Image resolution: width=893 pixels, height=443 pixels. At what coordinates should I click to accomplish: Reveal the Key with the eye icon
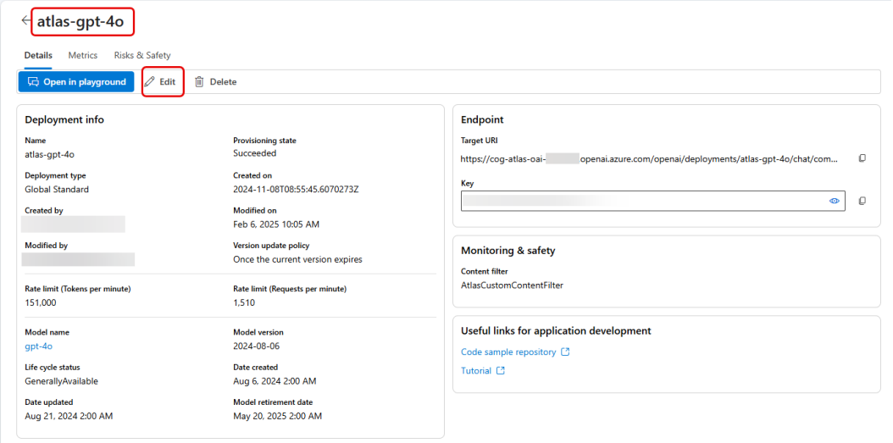click(x=835, y=201)
